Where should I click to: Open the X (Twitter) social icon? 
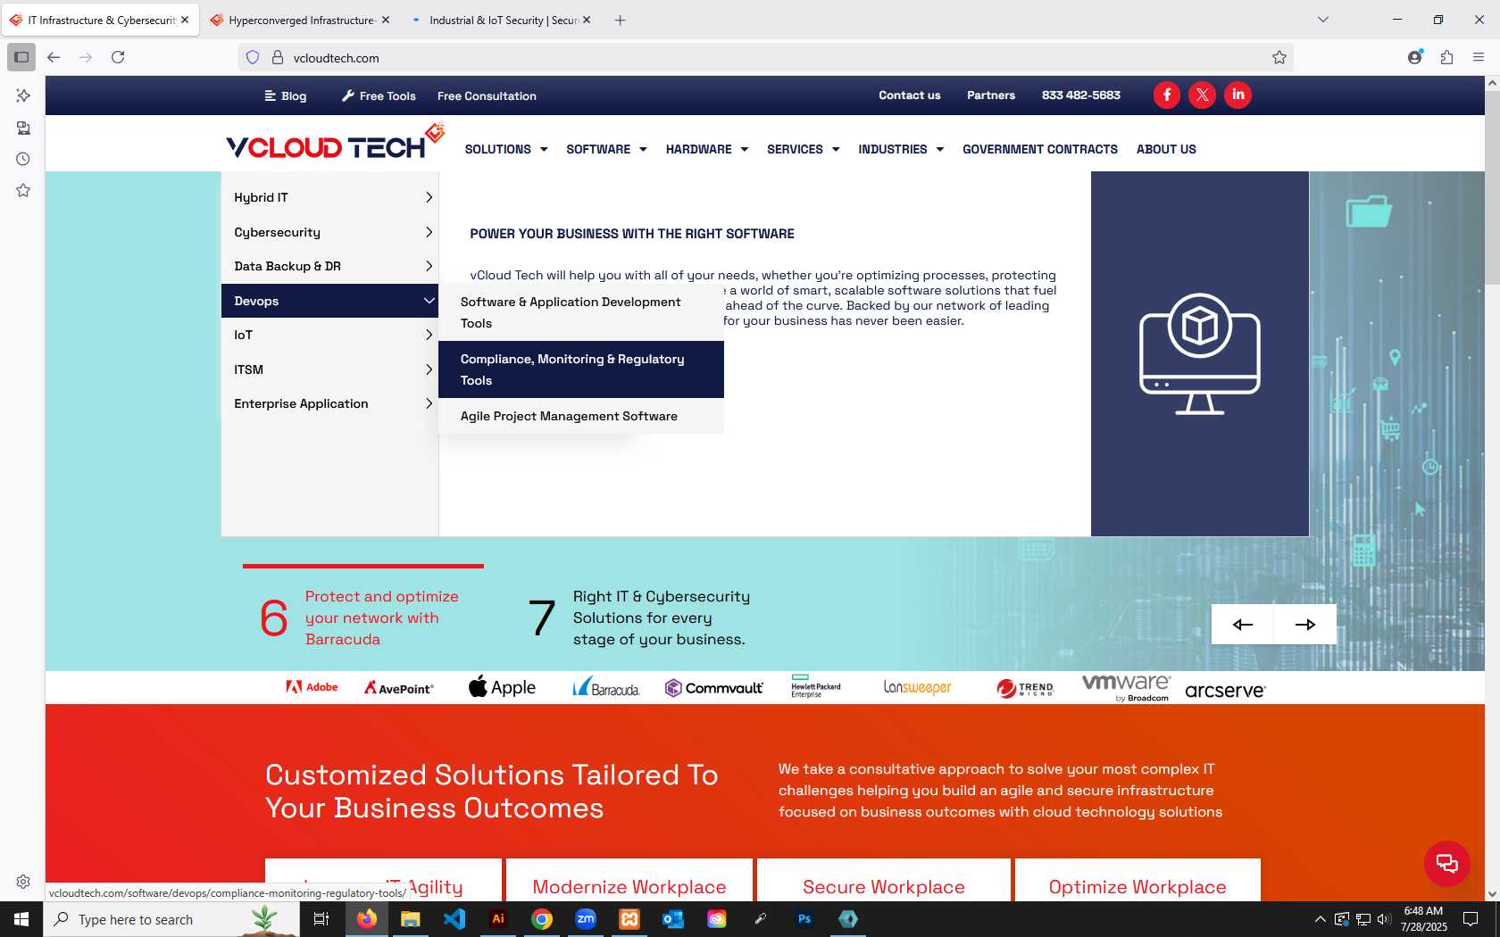[x=1202, y=95]
